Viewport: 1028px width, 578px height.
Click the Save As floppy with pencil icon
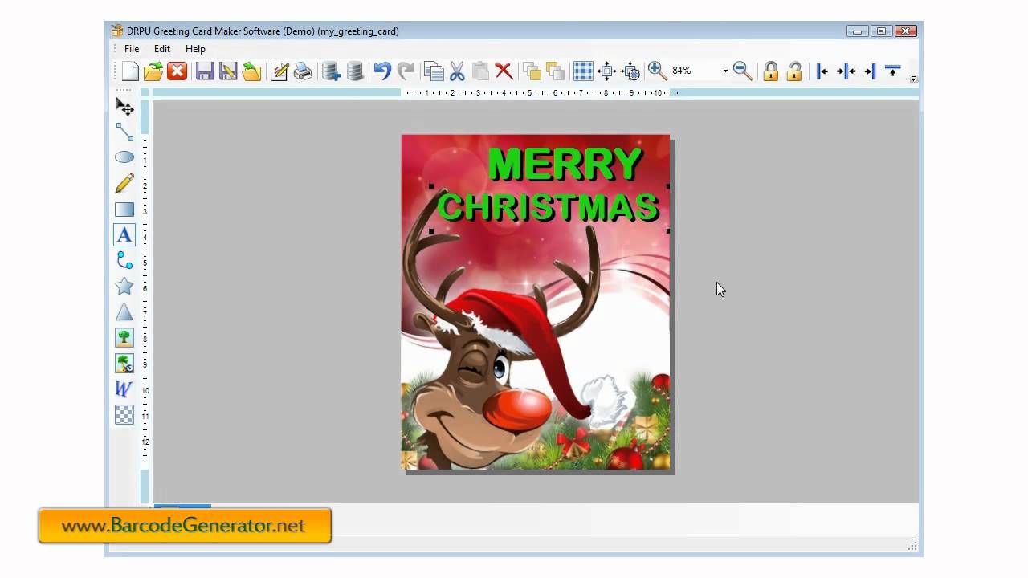(x=228, y=71)
